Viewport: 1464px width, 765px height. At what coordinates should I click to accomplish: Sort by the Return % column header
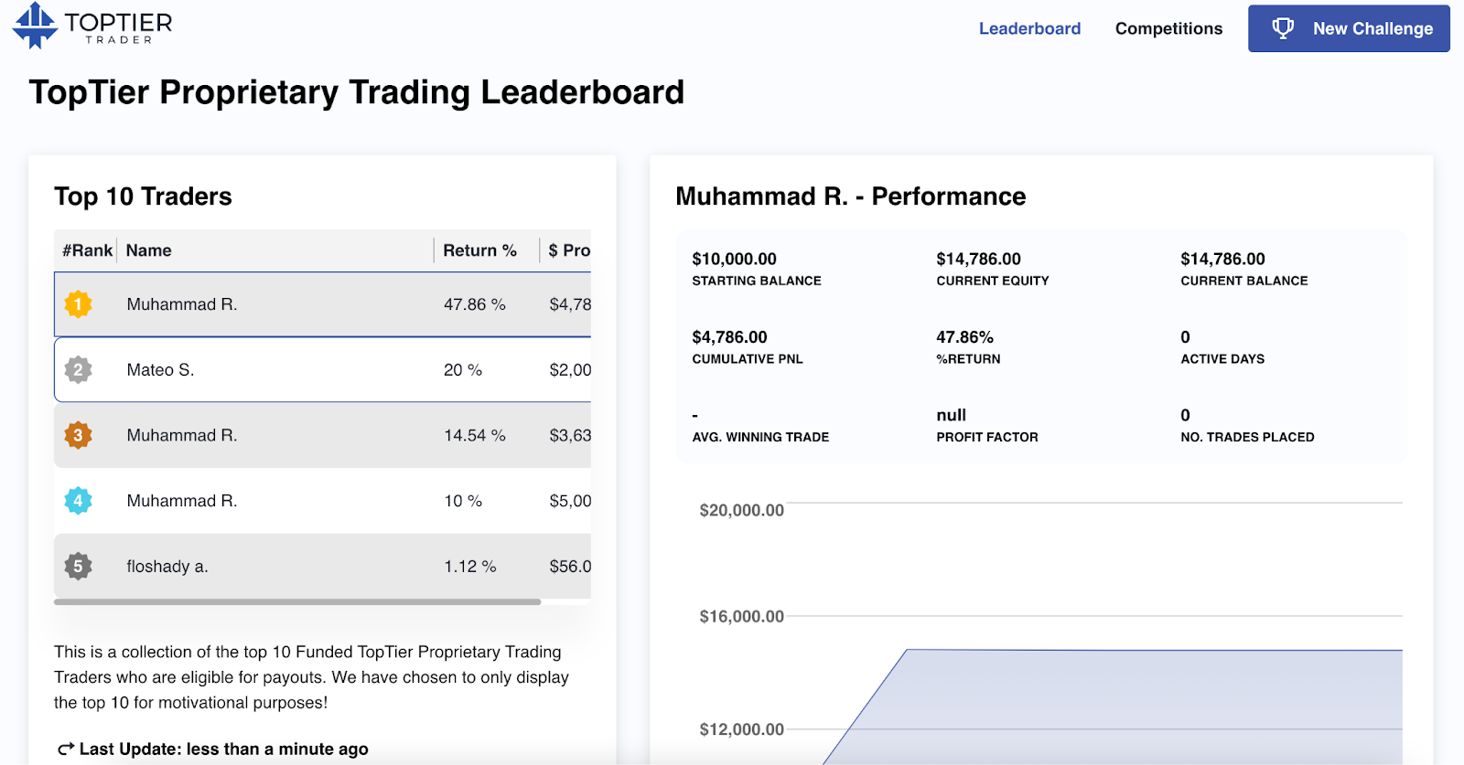pos(479,250)
